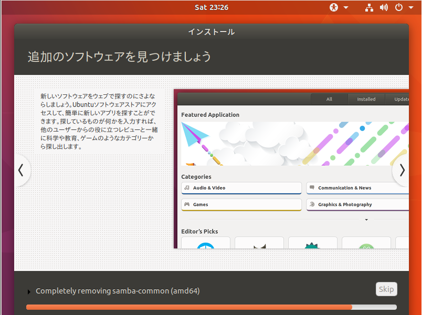Click the "Editor's Picks" heading
422x315 pixels.
point(199,232)
